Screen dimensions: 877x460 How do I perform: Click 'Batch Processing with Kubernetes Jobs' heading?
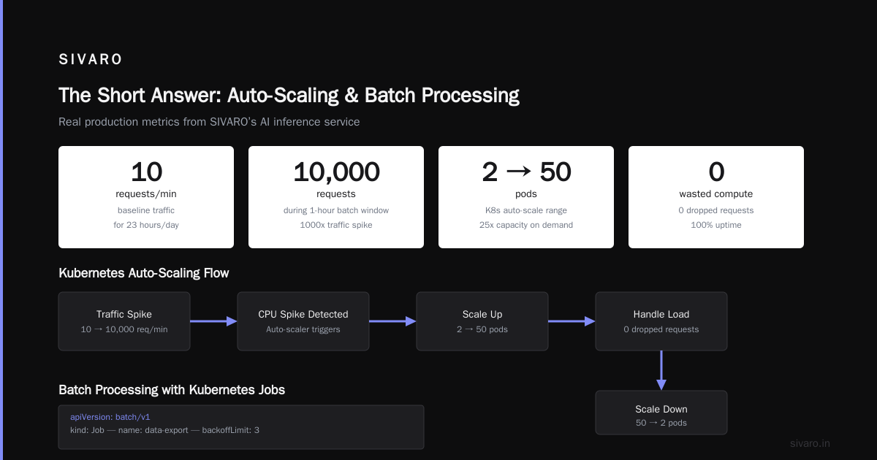[x=172, y=390]
